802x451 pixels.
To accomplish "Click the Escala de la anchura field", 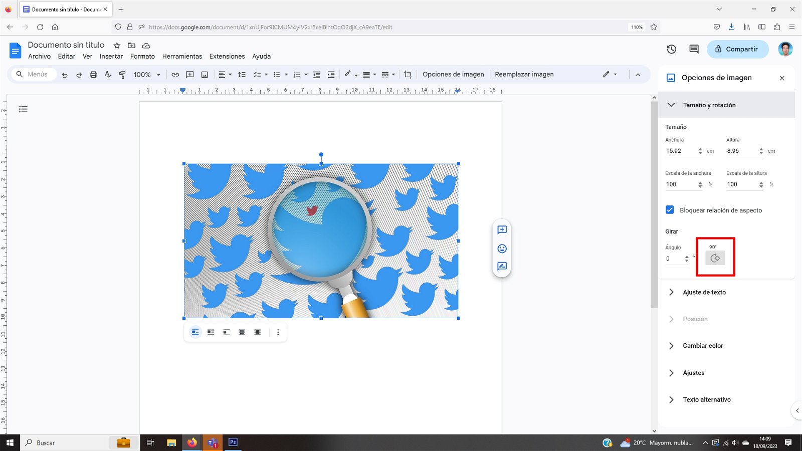I will 681,184.
